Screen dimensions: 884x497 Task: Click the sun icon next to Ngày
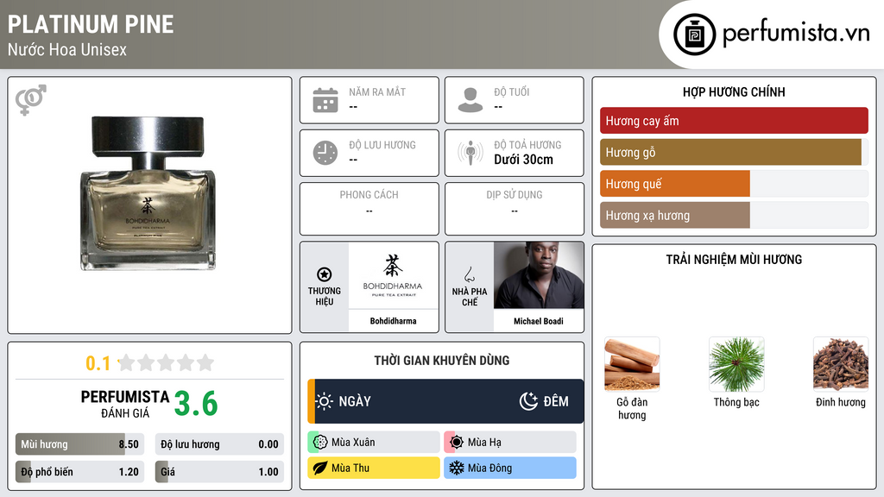[325, 401]
